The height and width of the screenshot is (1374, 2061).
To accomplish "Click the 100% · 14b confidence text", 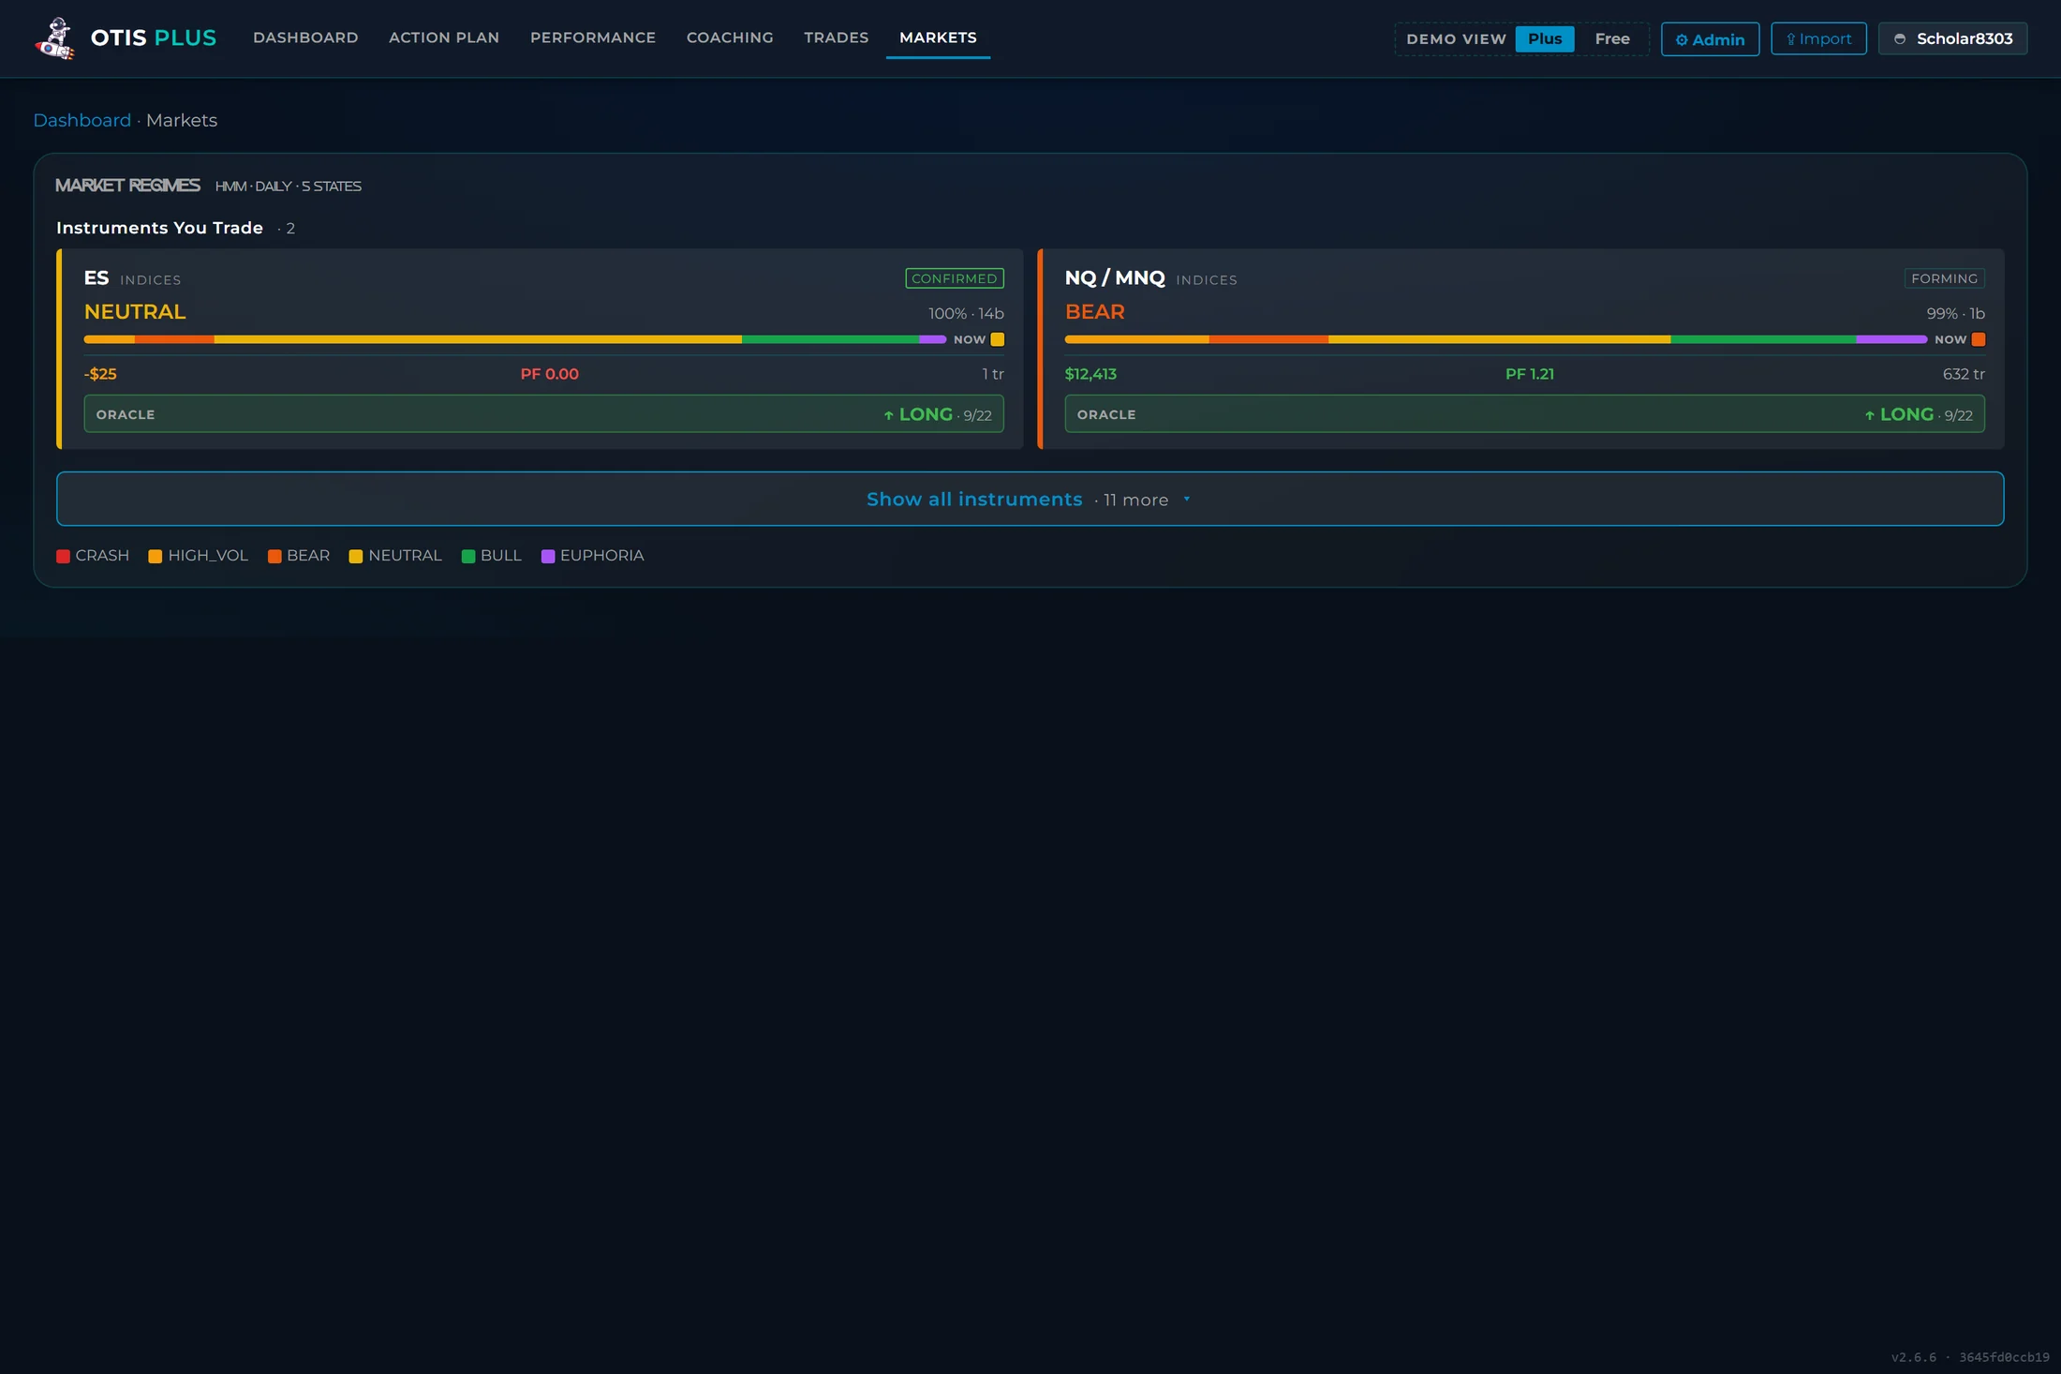I will (x=966, y=314).
